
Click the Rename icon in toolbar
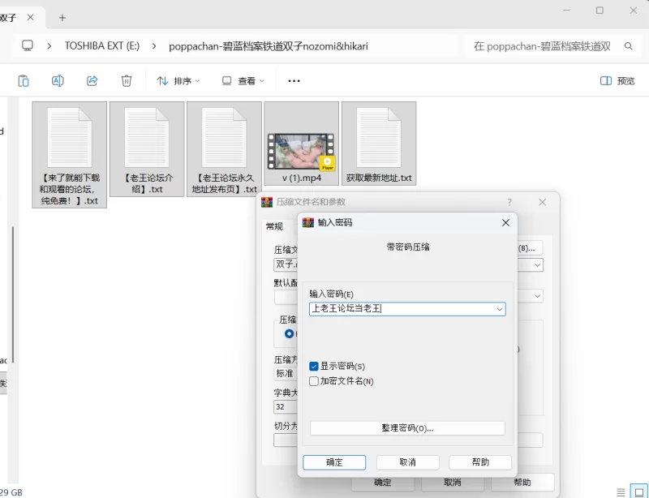(58, 80)
